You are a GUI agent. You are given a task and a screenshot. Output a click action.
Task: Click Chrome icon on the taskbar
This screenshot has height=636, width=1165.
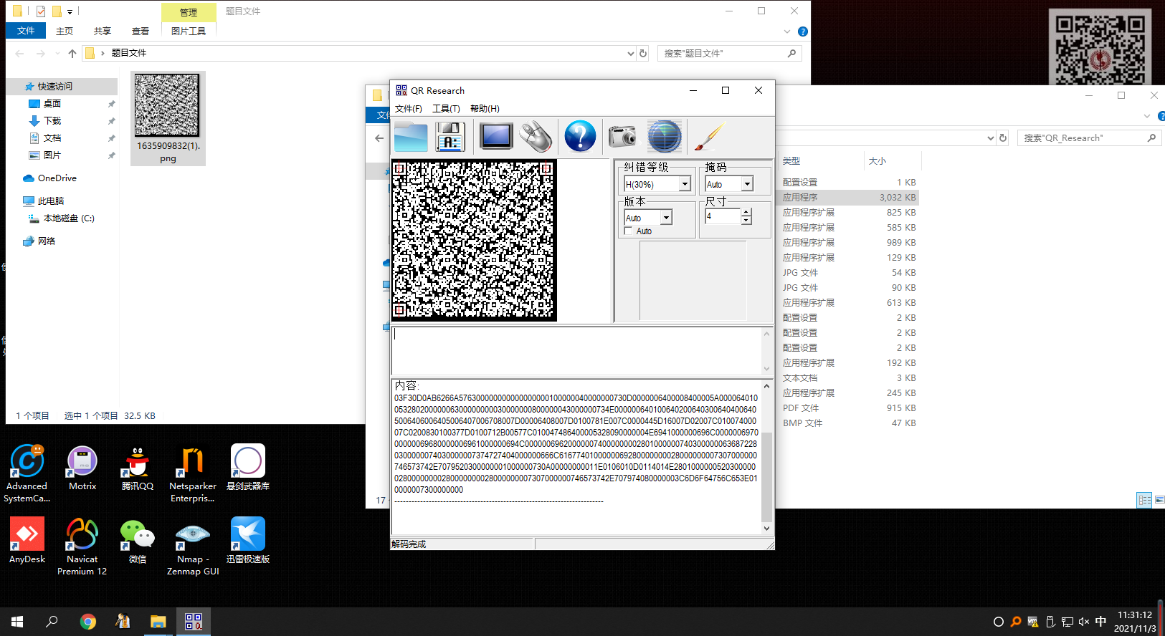[x=87, y=622]
